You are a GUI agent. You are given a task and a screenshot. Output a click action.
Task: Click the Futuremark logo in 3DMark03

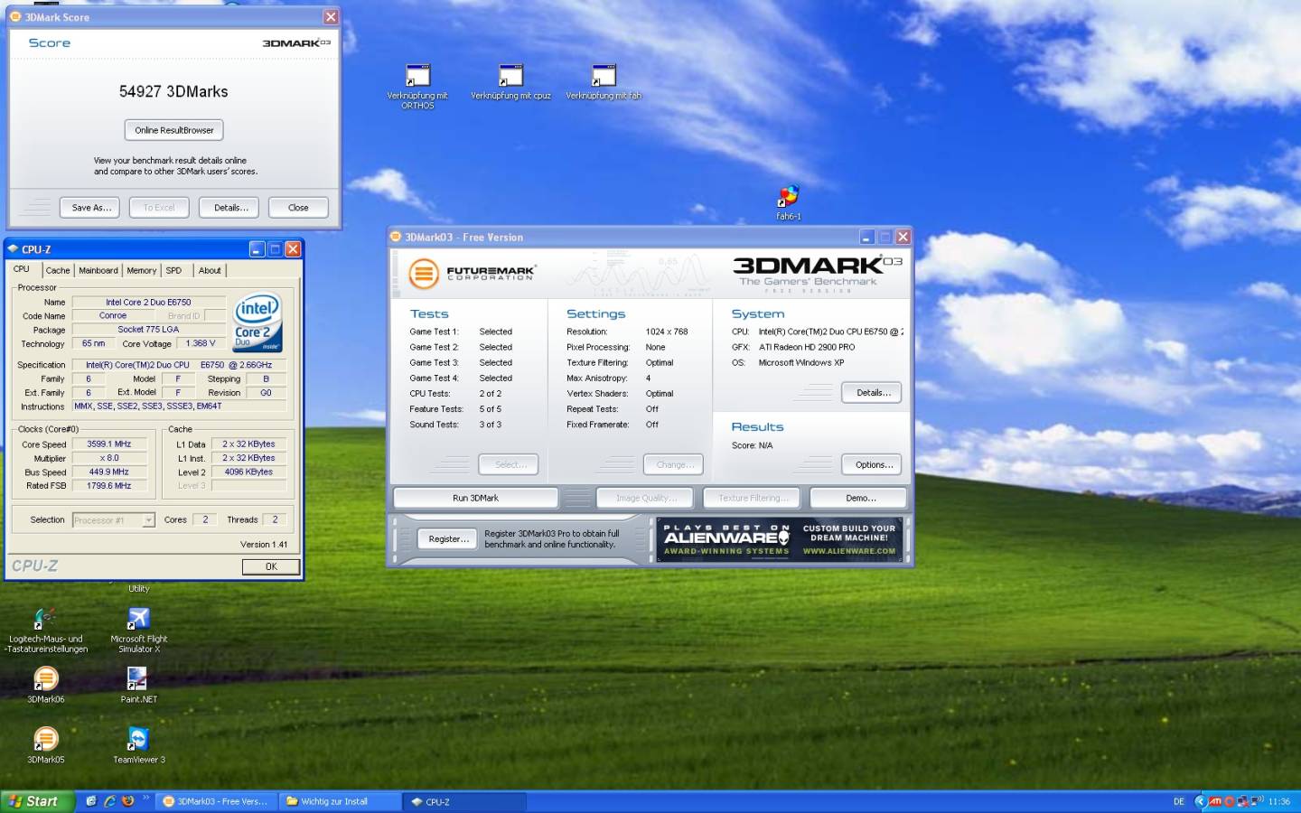pos(473,273)
